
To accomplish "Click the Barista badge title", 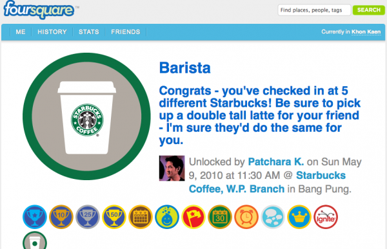I will point(185,68).
